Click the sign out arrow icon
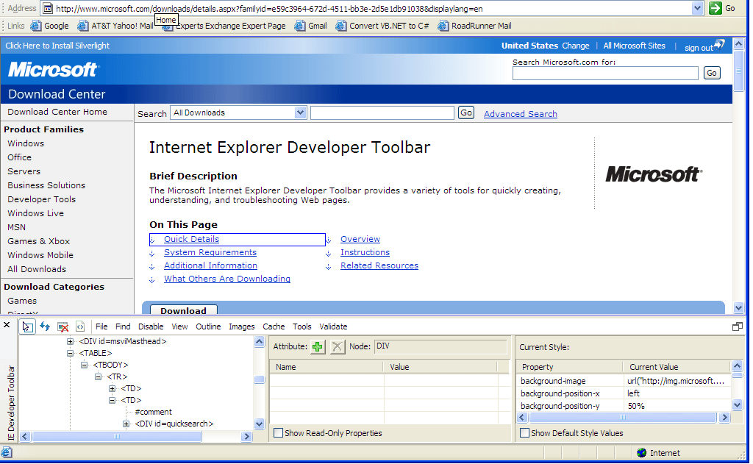The image size is (753, 464). tap(719, 45)
